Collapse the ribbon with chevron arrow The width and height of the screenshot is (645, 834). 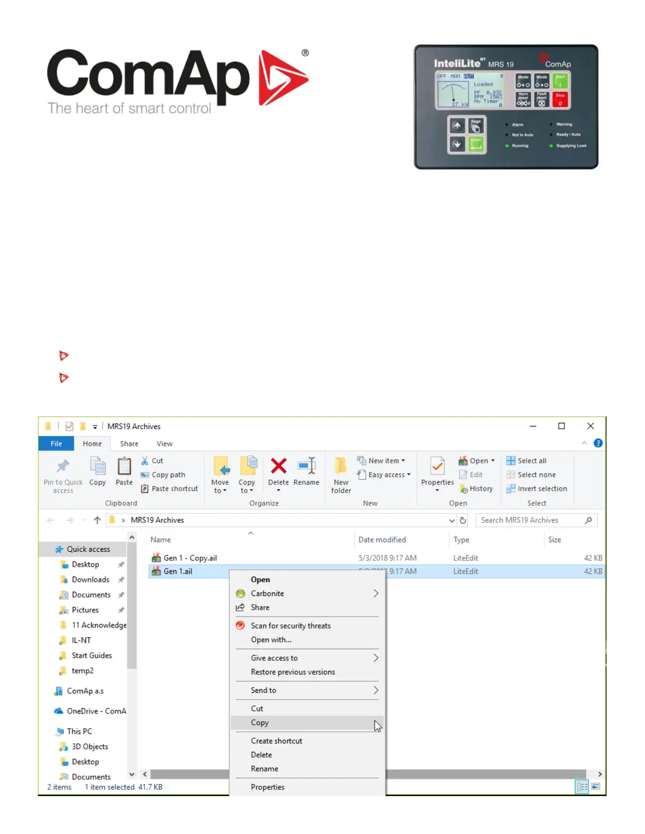click(x=584, y=443)
